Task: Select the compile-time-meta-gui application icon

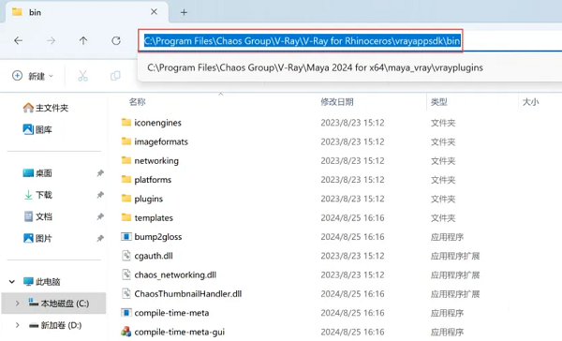Action: [x=126, y=332]
